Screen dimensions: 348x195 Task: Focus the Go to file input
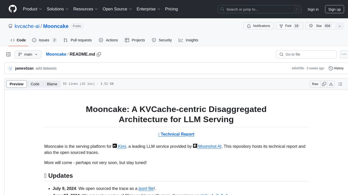306,54
